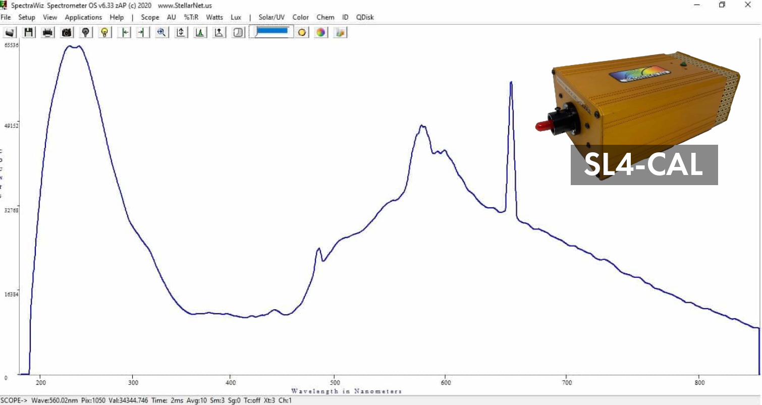Image resolution: width=762 pixels, height=405 pixels.
Task: Click the integration time clock icon
Action: [x=238, y=32]
